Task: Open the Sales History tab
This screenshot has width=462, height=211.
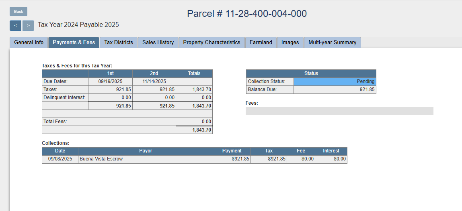Action: pos(158,43)
